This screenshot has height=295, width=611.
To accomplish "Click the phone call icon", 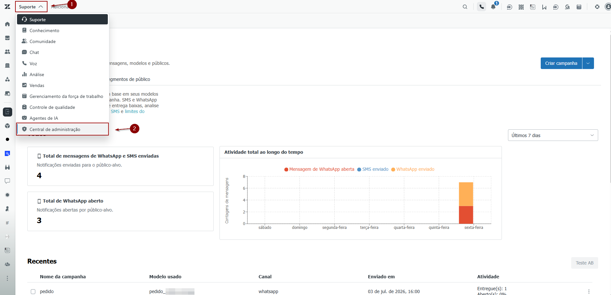I will coord(482,7).
